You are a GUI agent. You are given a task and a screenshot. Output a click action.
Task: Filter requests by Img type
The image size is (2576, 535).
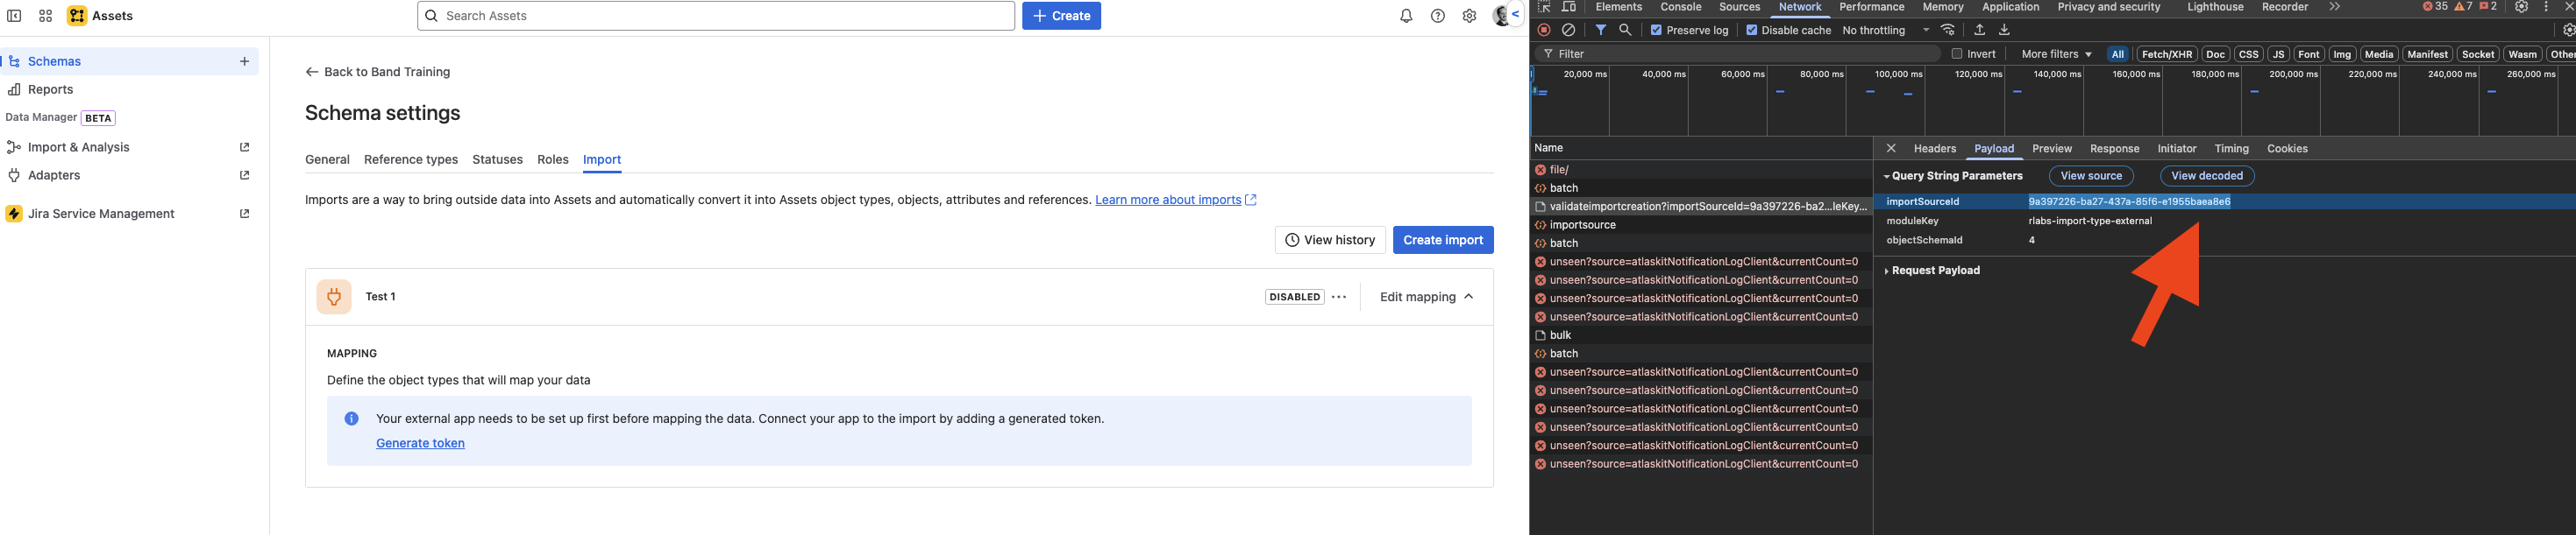point(2343,54)
